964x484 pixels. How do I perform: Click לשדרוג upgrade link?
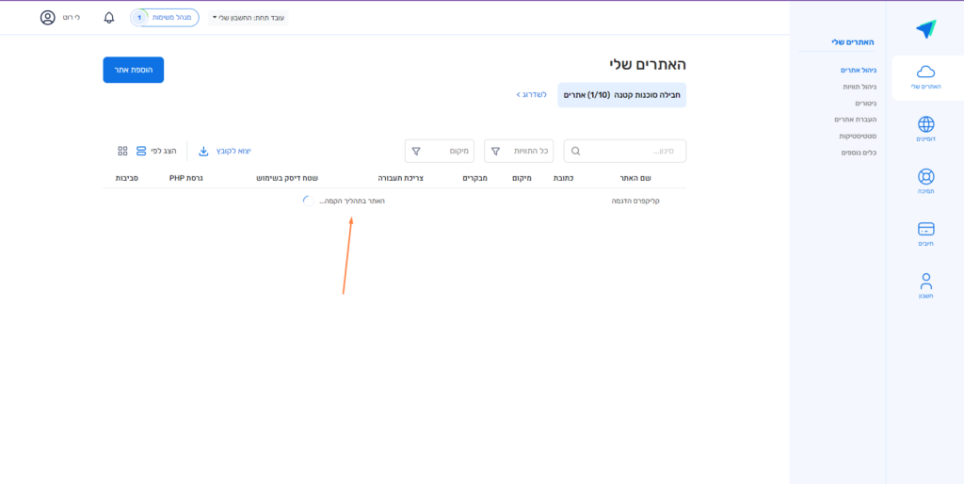point(531,95)
